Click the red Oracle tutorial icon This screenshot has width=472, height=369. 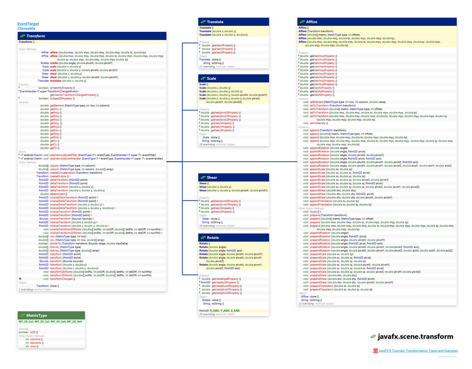coord(375,351)
